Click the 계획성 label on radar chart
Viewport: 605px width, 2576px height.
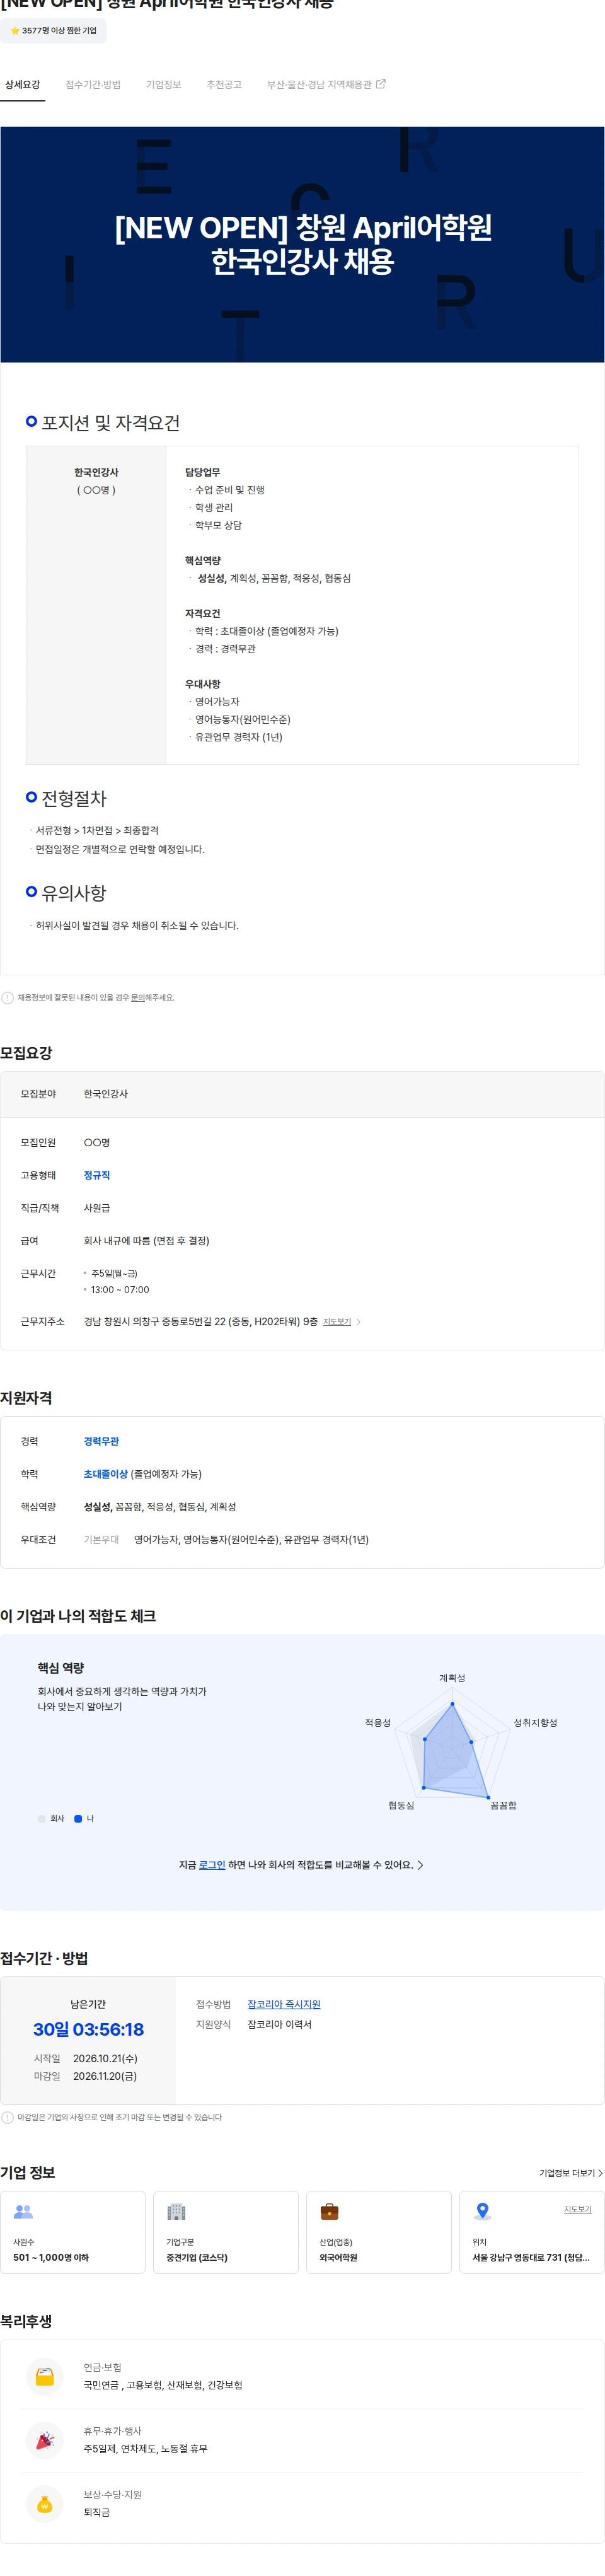point(452,1678)
